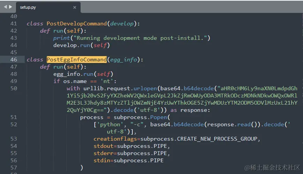
Task: Click the 'python' string on line 52
Action: [x=110, y=125]
